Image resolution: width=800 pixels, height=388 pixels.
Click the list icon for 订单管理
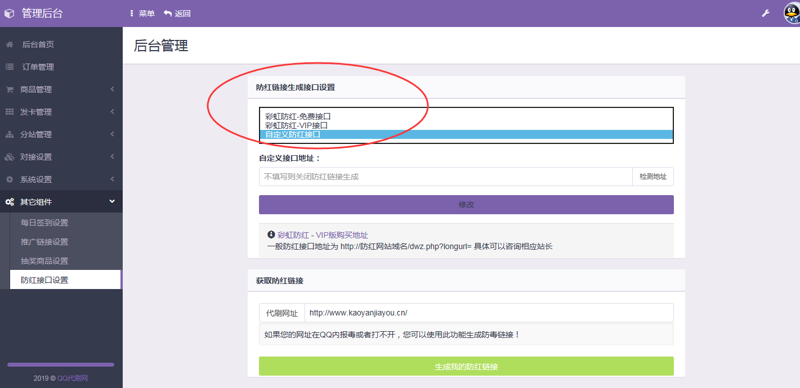coord(10,67)
